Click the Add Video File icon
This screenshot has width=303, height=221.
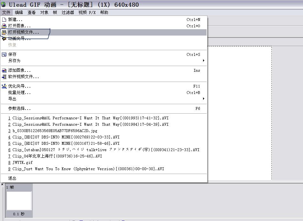[4, 77]
